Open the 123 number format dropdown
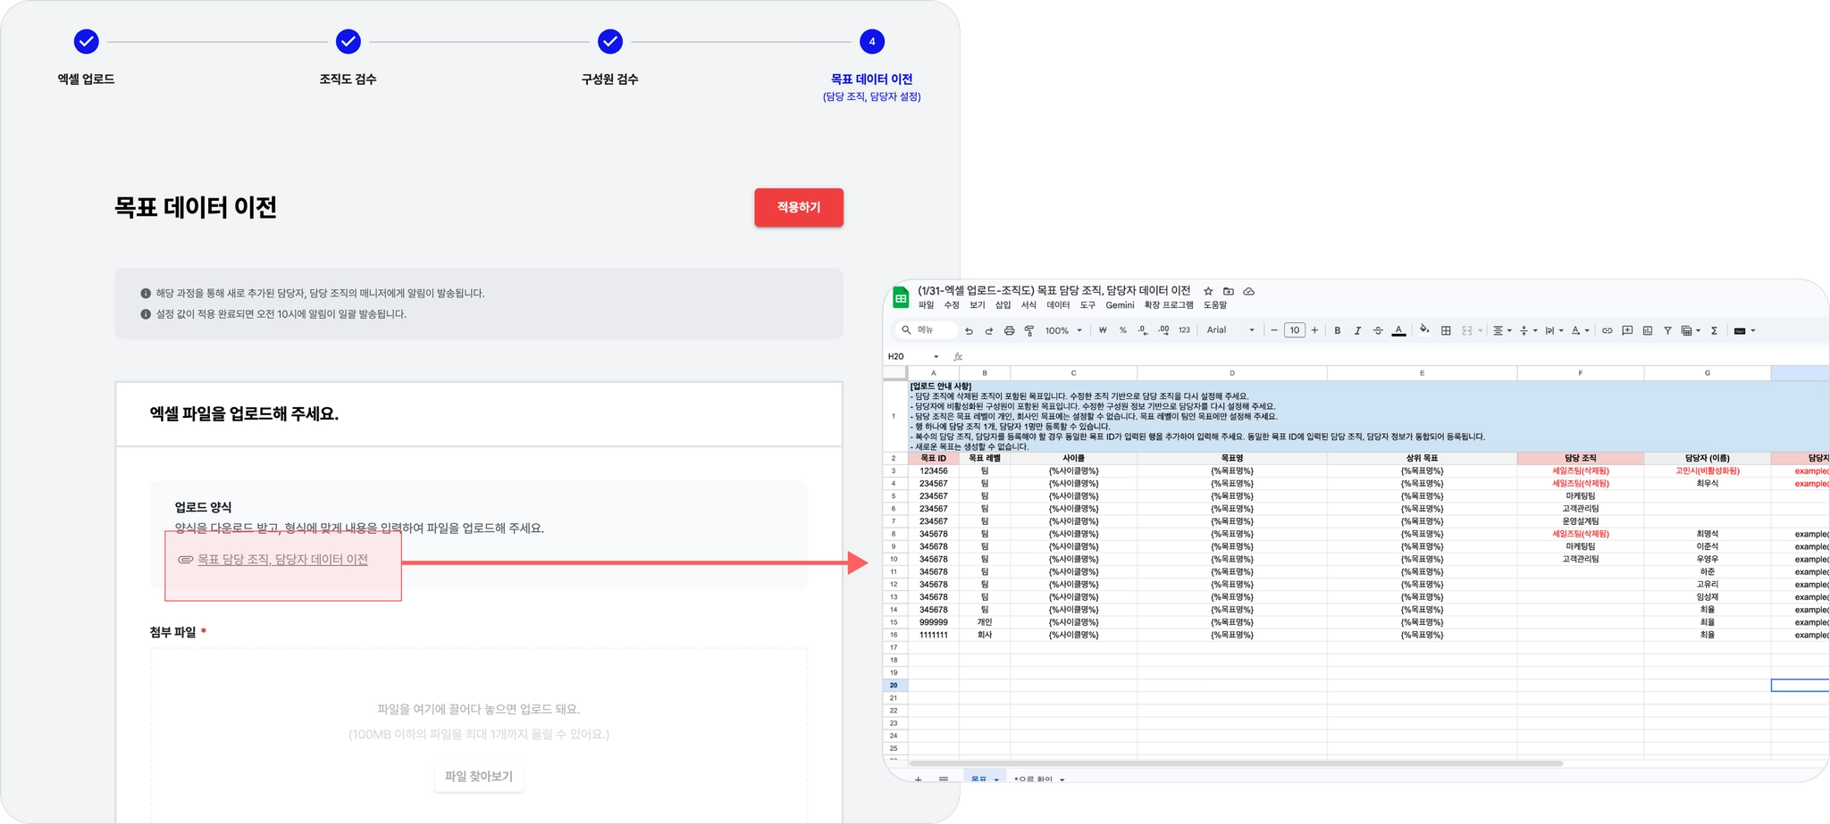 click(x=1184, y=330)
